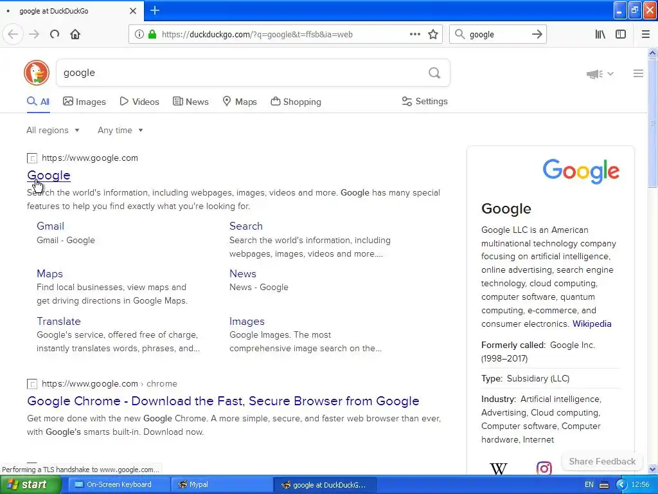This screenshot has width=658, height=494.
Task: Click the page scrollbar up arrow
Action: coord(653,53)
